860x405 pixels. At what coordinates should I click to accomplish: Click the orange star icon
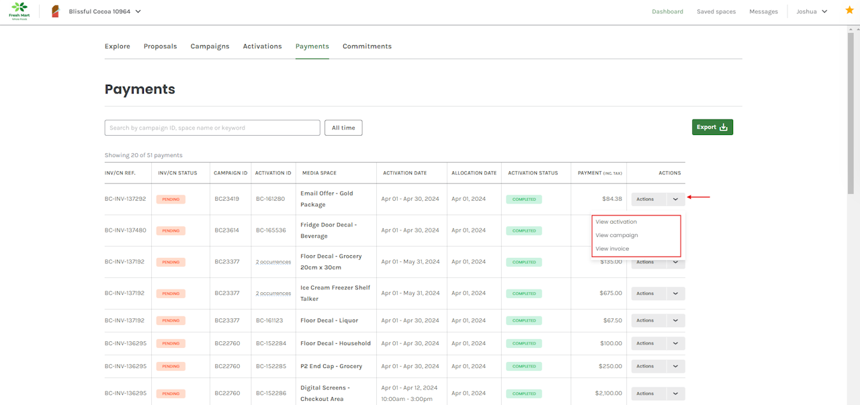(849, 10)
